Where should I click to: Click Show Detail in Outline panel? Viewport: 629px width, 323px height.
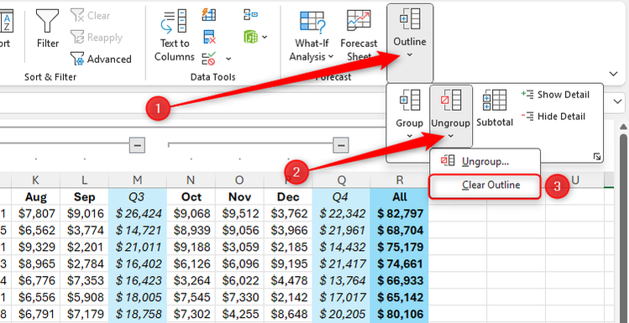point(555,95)
